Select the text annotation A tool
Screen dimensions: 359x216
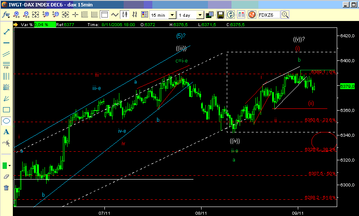tap(6, 132)
